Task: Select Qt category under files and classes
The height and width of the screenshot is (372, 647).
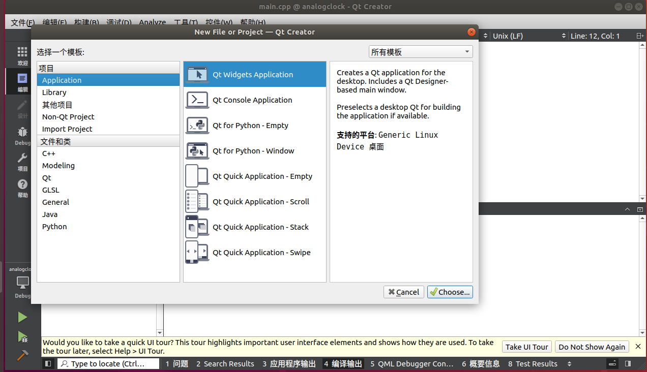Action: (x=108, y=178)
